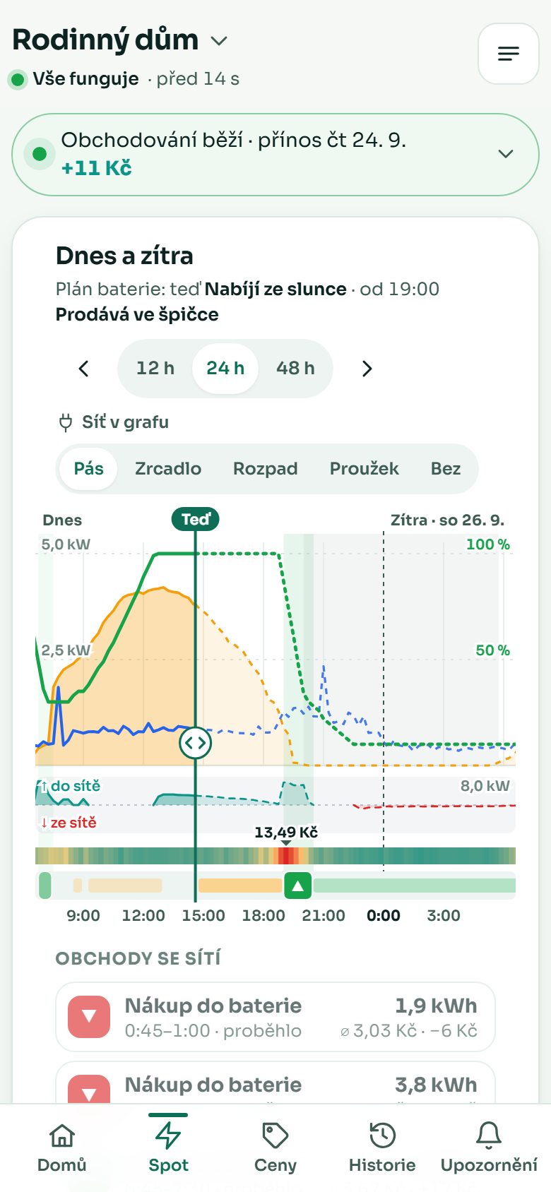The image size is (551, 1192).
Task: Open the Ceny tab
Action: click(x=275, y=1148)
